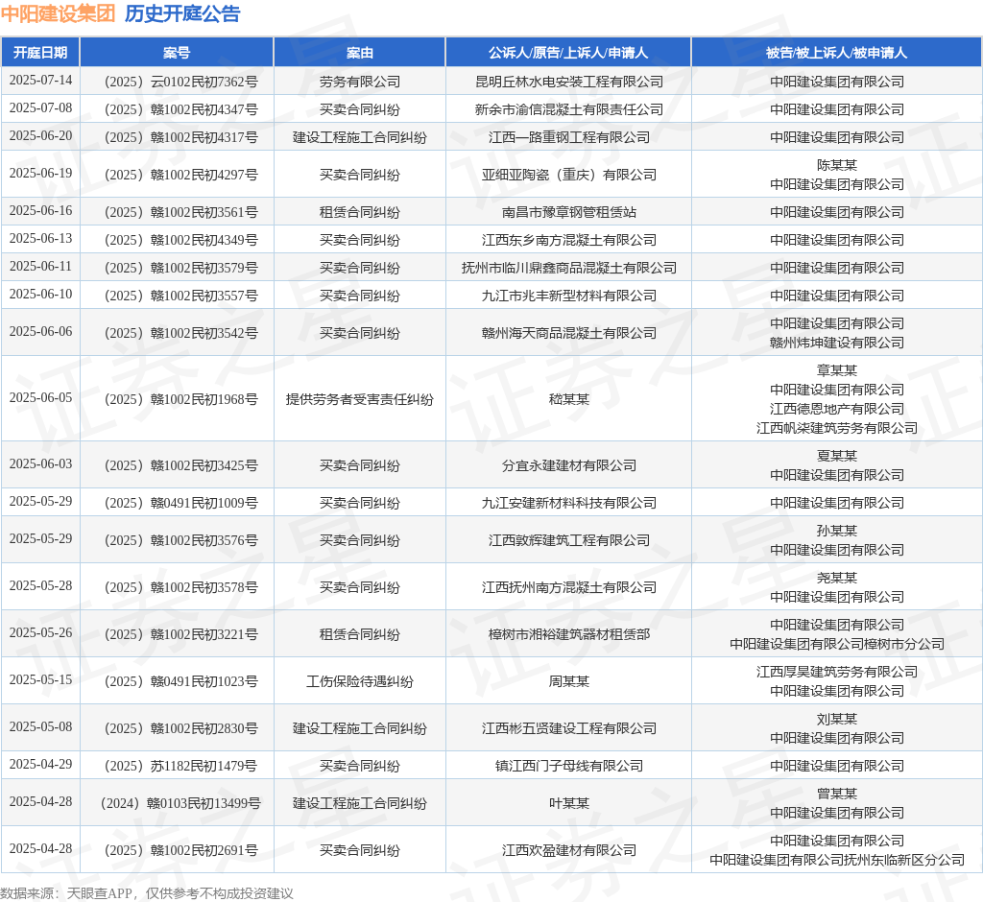The width and height of the screenshot is (983, 902).
Task: Click plaintiff 亚细亚陶瓷(重庆)有限公司
Action: 568,175
